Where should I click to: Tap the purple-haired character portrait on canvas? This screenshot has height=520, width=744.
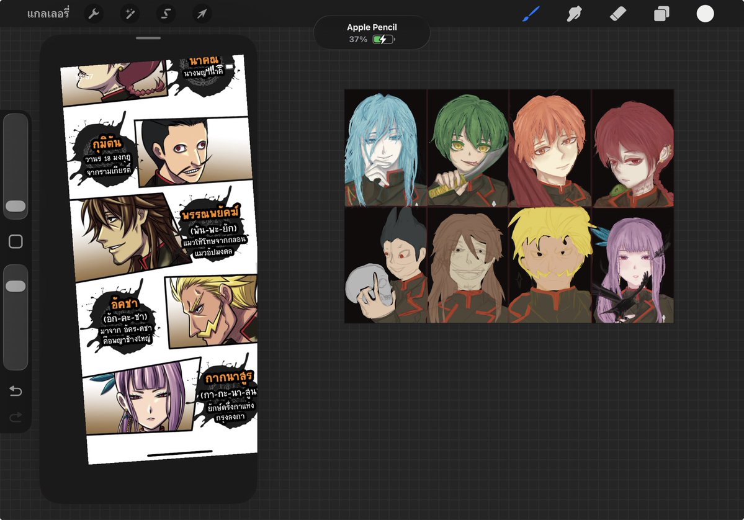pyautogui.click(x=633, y=265)
